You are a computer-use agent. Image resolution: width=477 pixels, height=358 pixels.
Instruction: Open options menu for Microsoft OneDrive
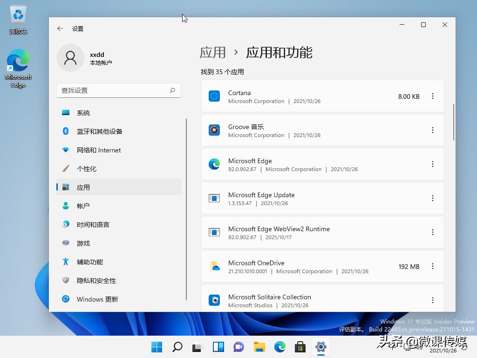433,266
